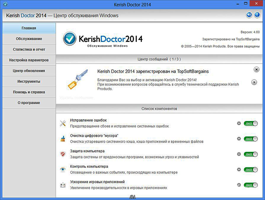Turn off Ускорение игровых приложений switch
Image resolution: width=265 pixels, height=200 pixels.
tap(250, 185)
